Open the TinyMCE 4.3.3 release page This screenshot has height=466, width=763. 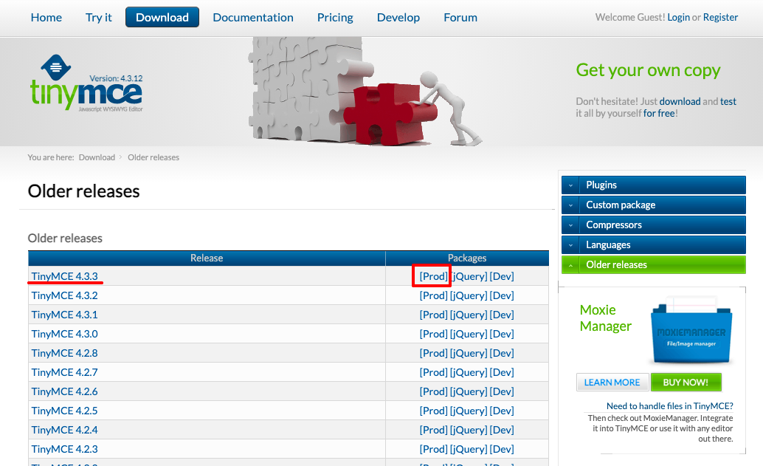[65, 275]
